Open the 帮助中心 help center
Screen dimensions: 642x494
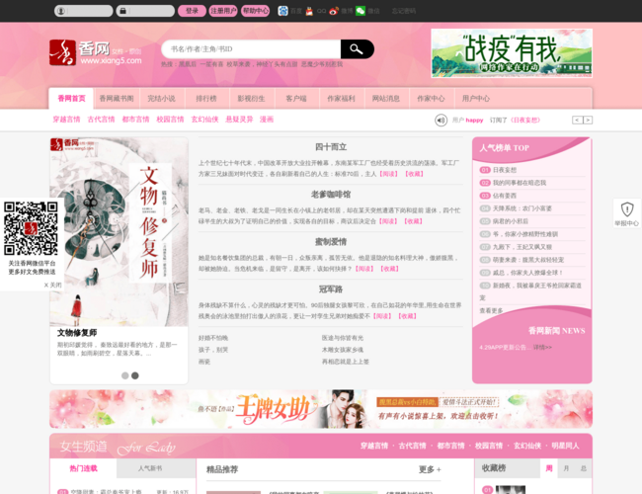click(x=255, y=11)
